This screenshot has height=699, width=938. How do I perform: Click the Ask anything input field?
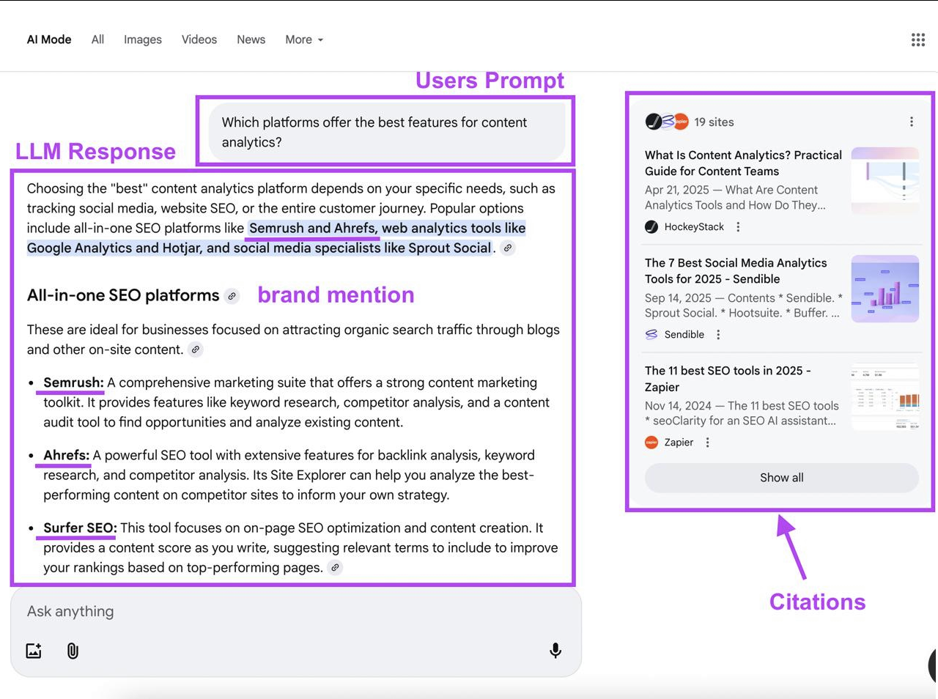tap(293, 611)
